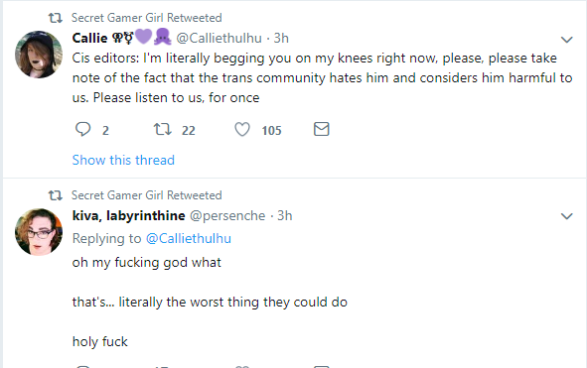
Task: Click the 3h timestamp on kiva's tweet
Action: [x=284, y=216]
